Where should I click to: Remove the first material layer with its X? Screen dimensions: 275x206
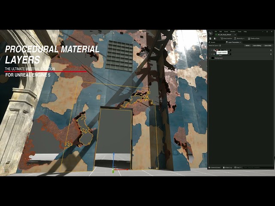tap(271, 50)
